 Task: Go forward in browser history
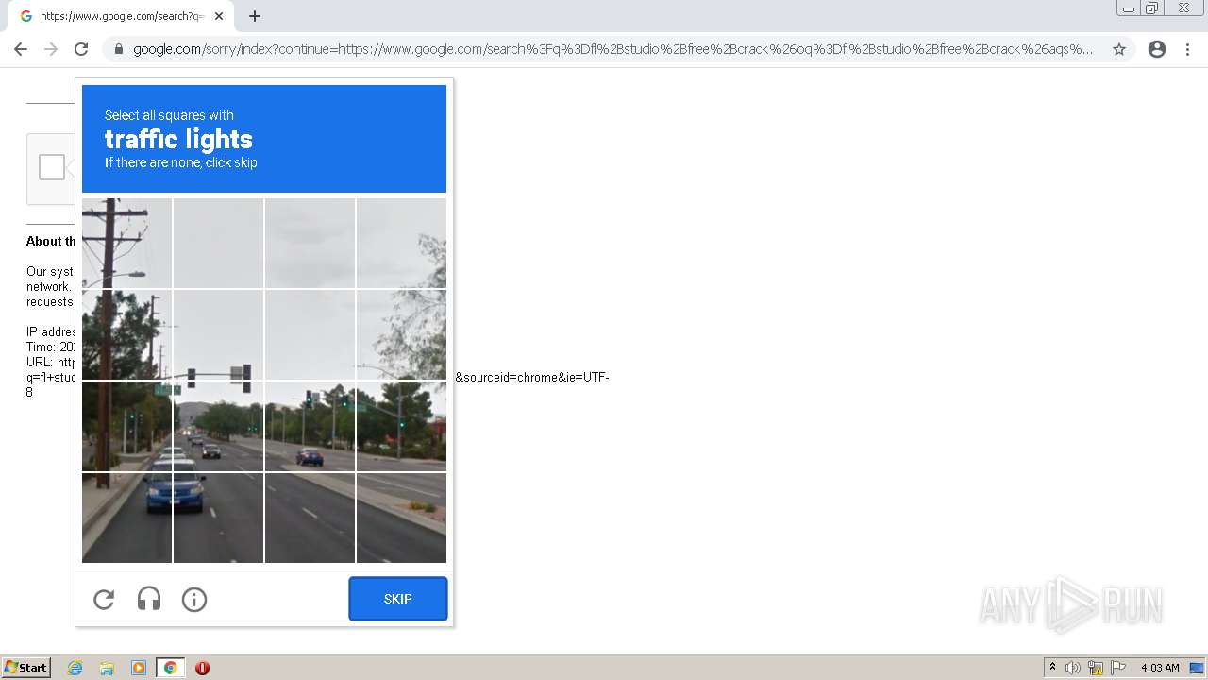(51, 49)
